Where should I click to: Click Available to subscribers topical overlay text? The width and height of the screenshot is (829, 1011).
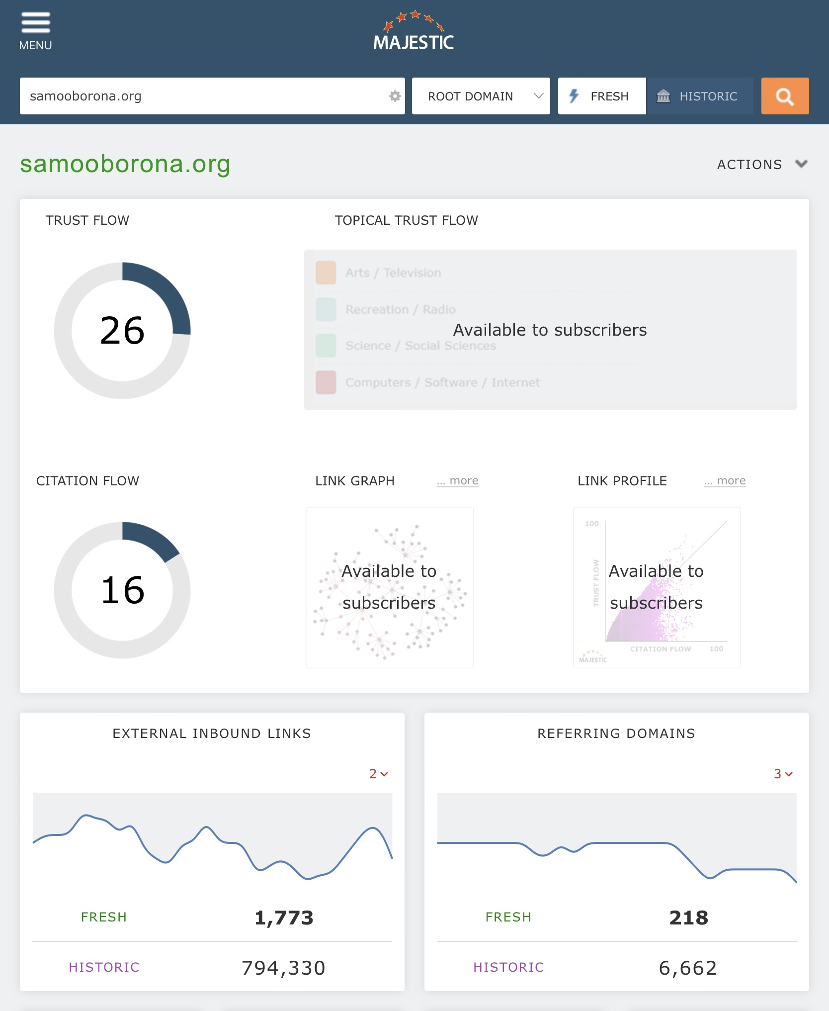[550, 330]
